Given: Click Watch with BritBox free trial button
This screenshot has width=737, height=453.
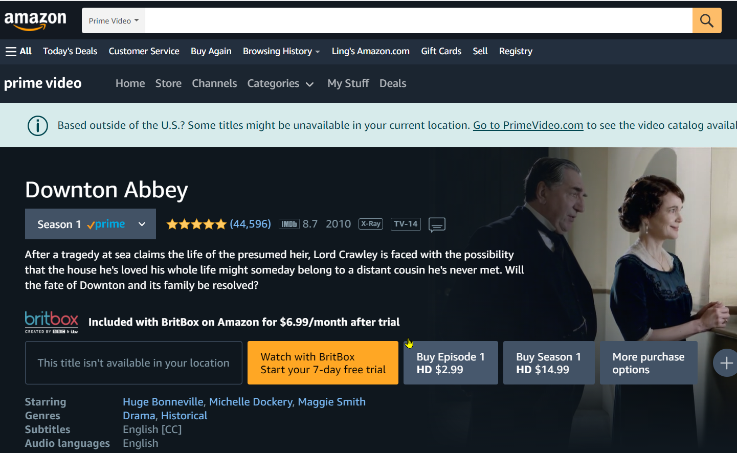Looking at the screenshot, I should (x=323, y=363).
